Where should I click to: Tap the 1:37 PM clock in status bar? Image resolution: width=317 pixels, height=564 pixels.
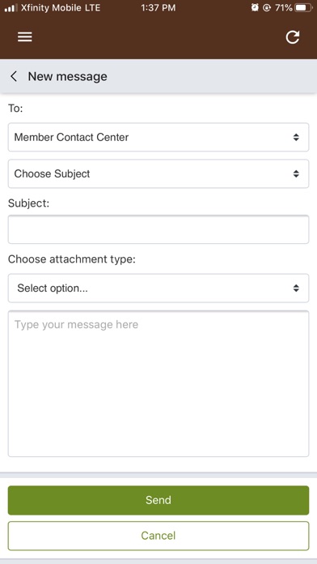coord(158,7)
